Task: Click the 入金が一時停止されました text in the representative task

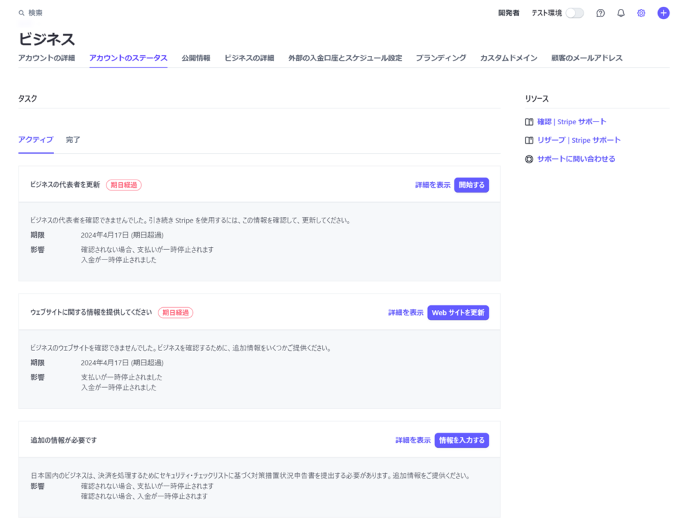Action: click(119, 260)
